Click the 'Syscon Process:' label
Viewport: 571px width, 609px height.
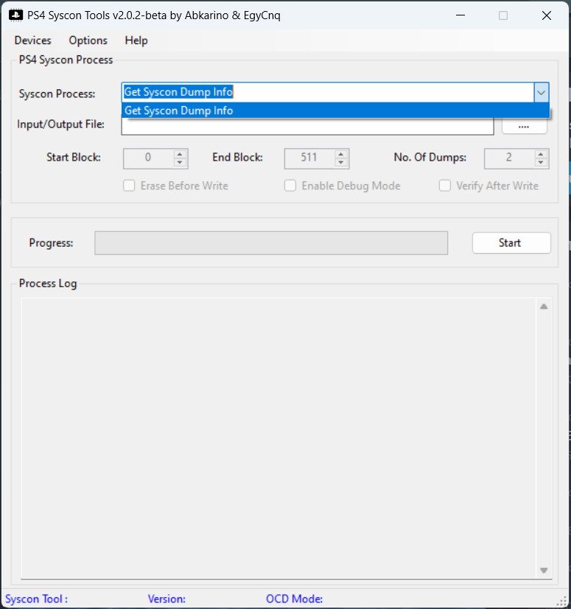57,94
